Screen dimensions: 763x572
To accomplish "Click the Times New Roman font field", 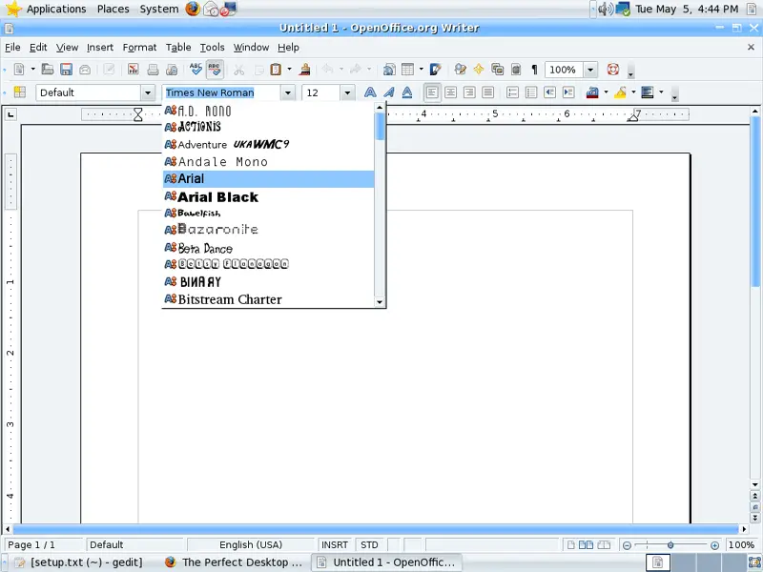I will 221,92.
